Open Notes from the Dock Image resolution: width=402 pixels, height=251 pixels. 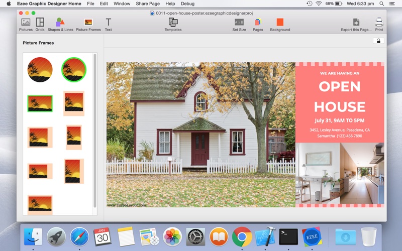(126, 236)
